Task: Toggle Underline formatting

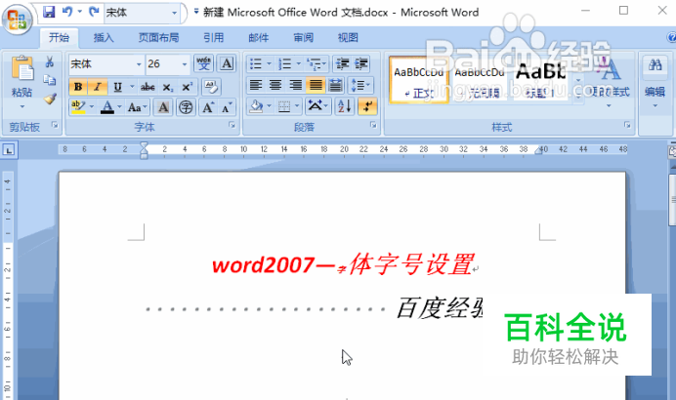Action: (117, 87)
